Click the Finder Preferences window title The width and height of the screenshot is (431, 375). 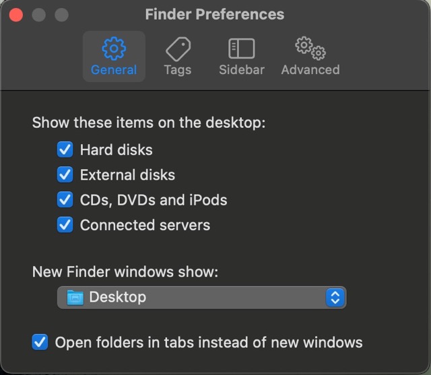click(x=215, y=14)
